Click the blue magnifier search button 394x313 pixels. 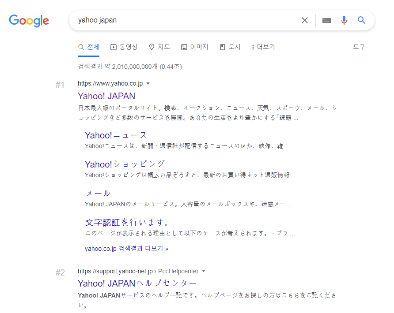361,20
